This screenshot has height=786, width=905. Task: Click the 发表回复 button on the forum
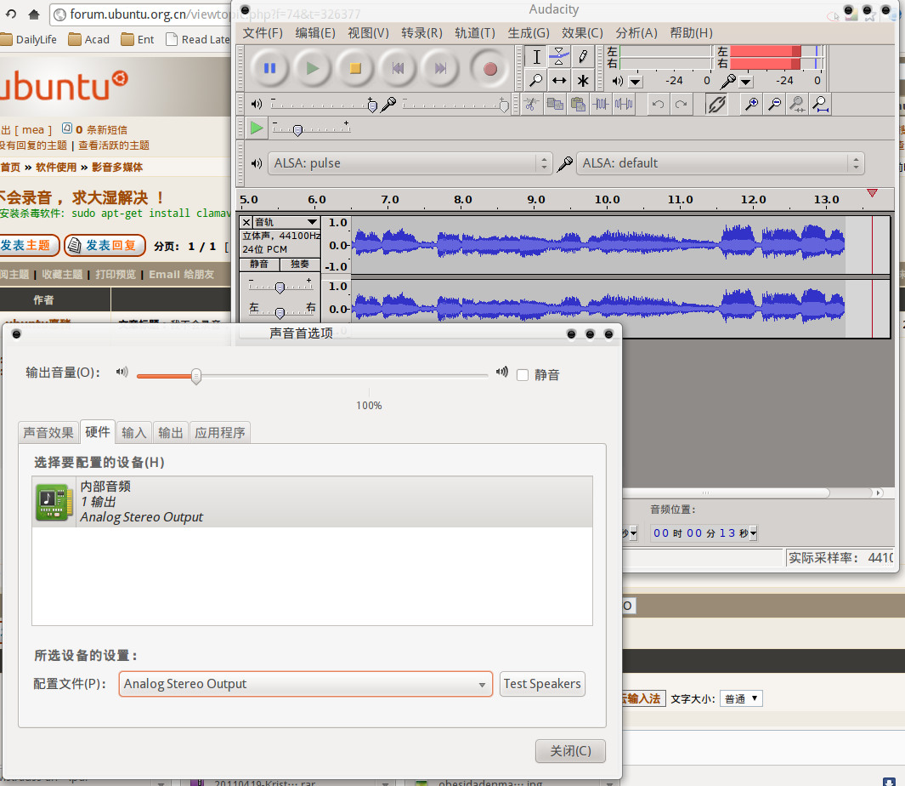click(x=105, y=246)
